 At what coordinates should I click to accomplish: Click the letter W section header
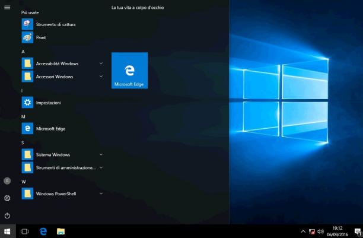(24, 182)
